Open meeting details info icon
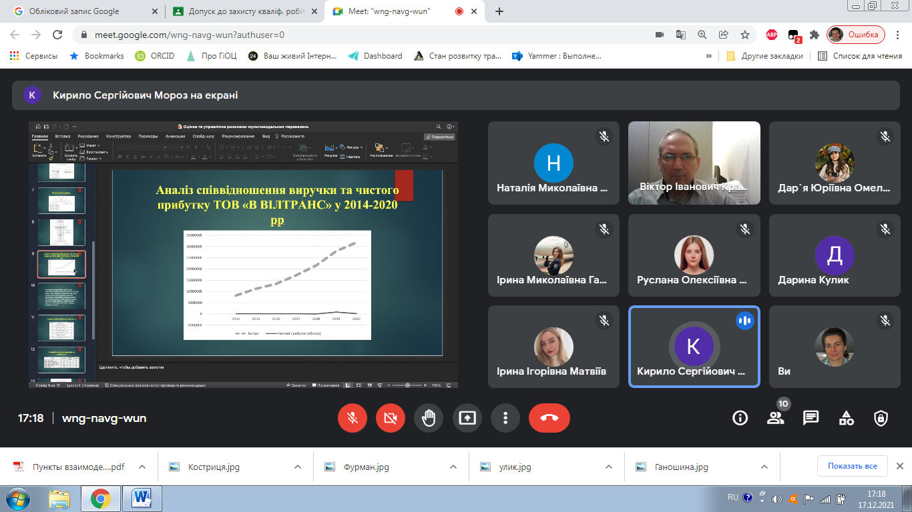 click(740, 418)
